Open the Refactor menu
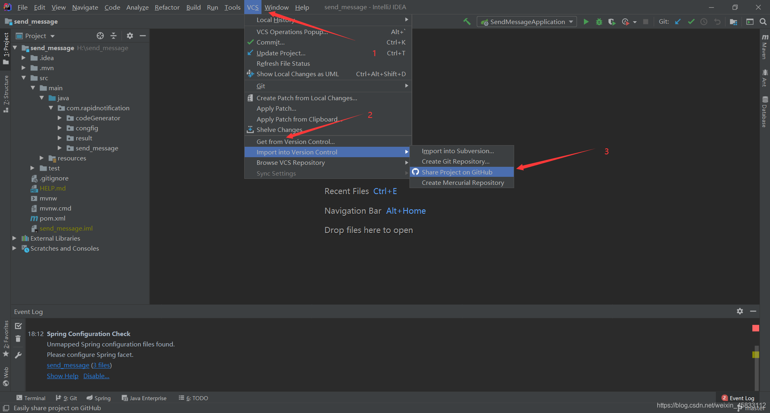 click(x=167, y=7)
